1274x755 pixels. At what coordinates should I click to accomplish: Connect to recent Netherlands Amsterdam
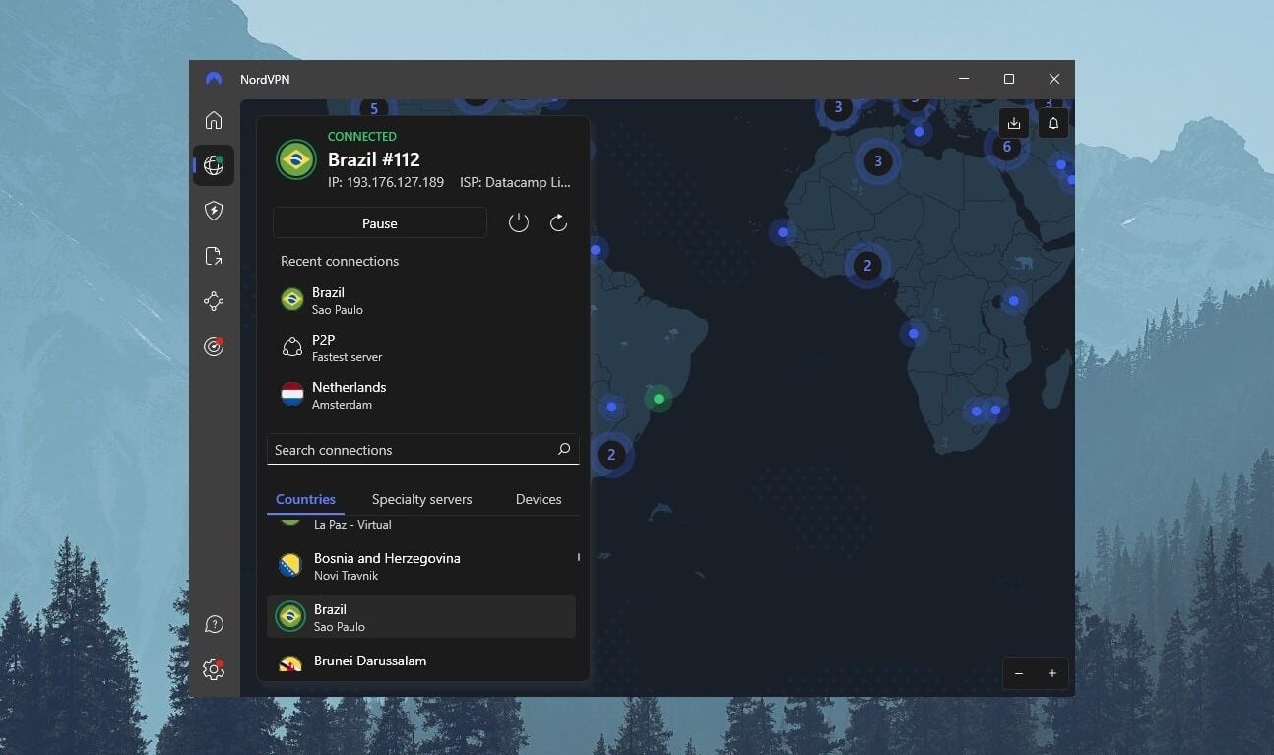coord(423,395)
